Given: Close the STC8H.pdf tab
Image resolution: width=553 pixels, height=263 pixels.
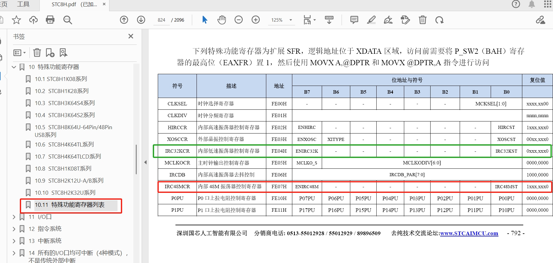Looking at the screenshot, I should 104,4.
